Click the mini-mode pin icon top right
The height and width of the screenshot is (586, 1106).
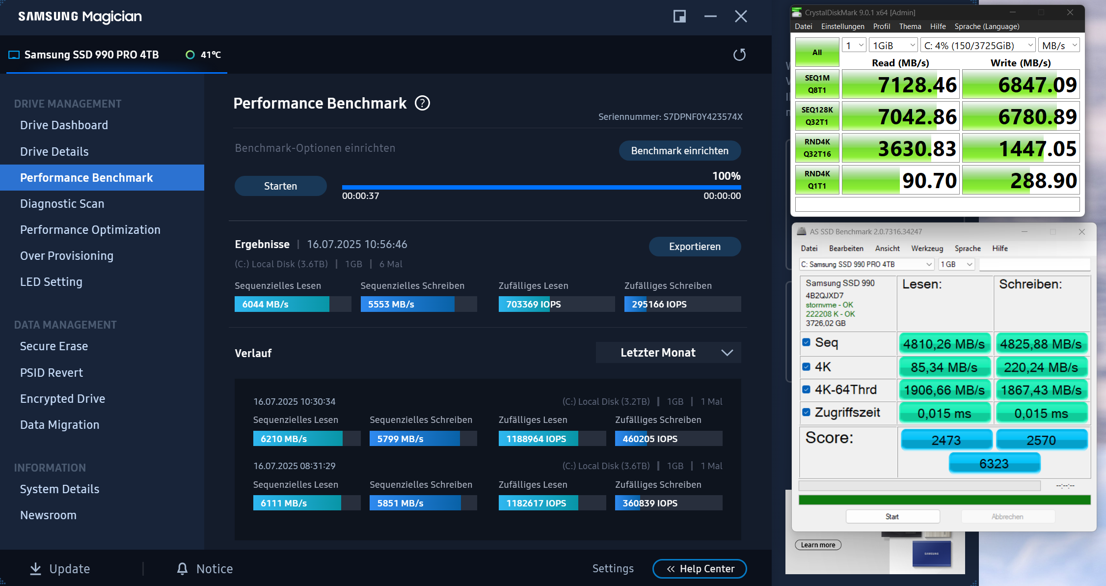[x=679, y=16]
